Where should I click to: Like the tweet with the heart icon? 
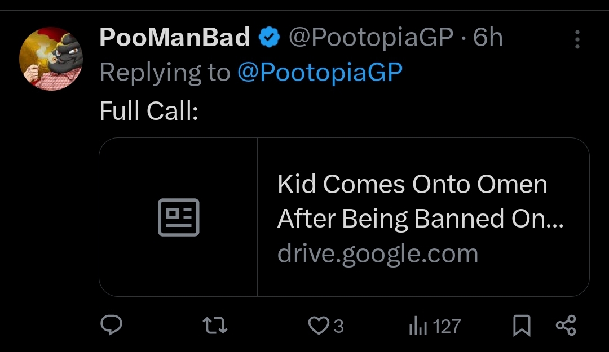click(x=319, y=326)
